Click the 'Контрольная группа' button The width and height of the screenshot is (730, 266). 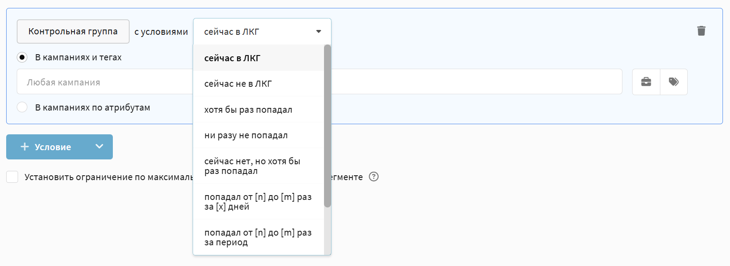[x=73, y=32]
